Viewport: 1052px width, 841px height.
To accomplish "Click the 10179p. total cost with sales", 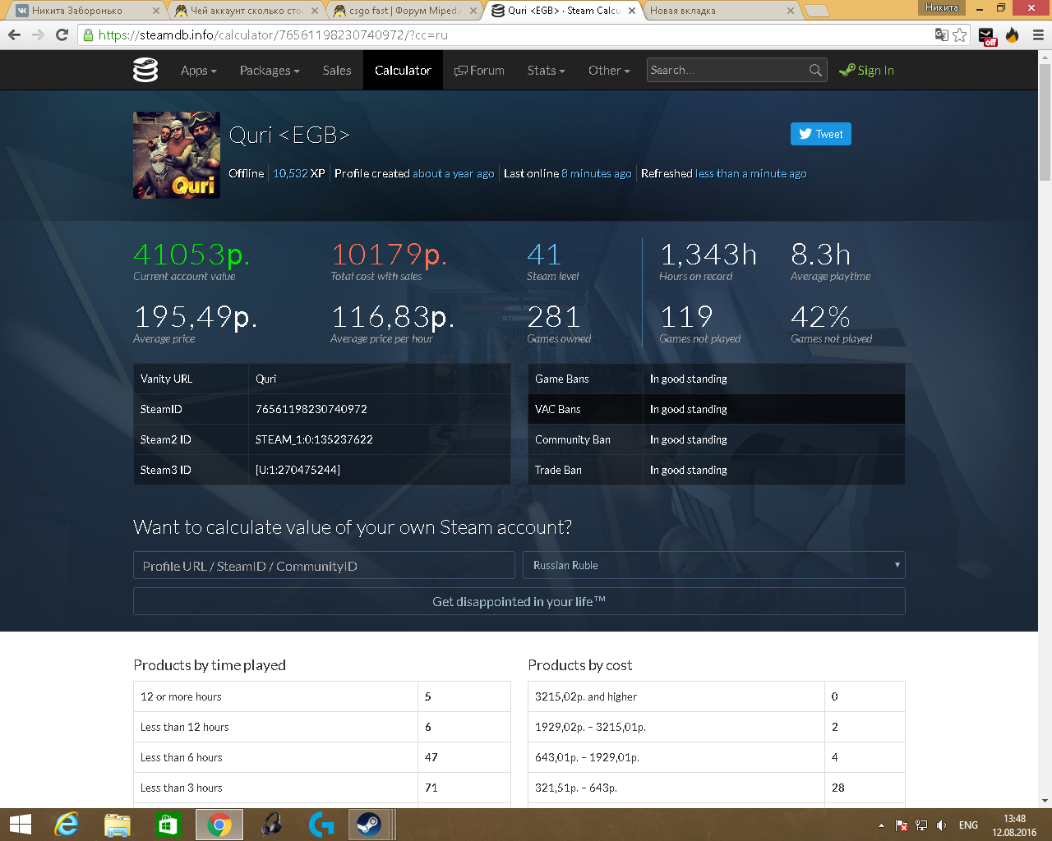I will pos(390,255).
